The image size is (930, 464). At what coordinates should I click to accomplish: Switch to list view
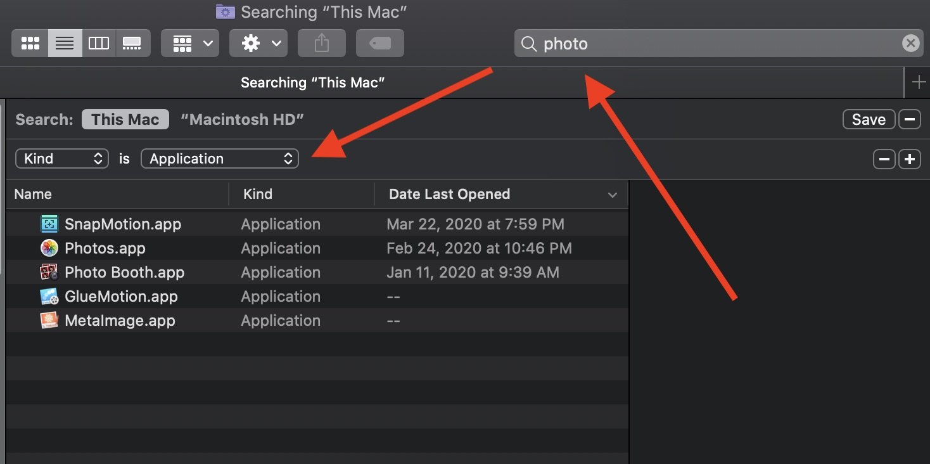click(65, 44)
